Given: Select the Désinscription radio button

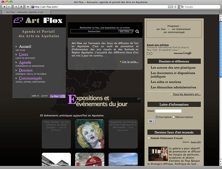Looking at the screenshot, I should point(173,117).
